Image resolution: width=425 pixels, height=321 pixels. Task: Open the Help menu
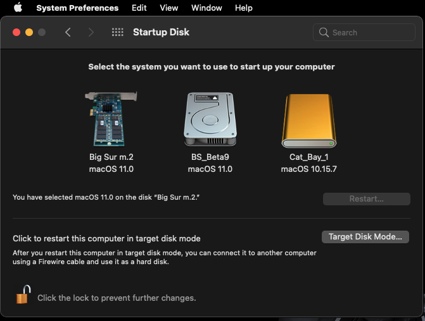244,8
